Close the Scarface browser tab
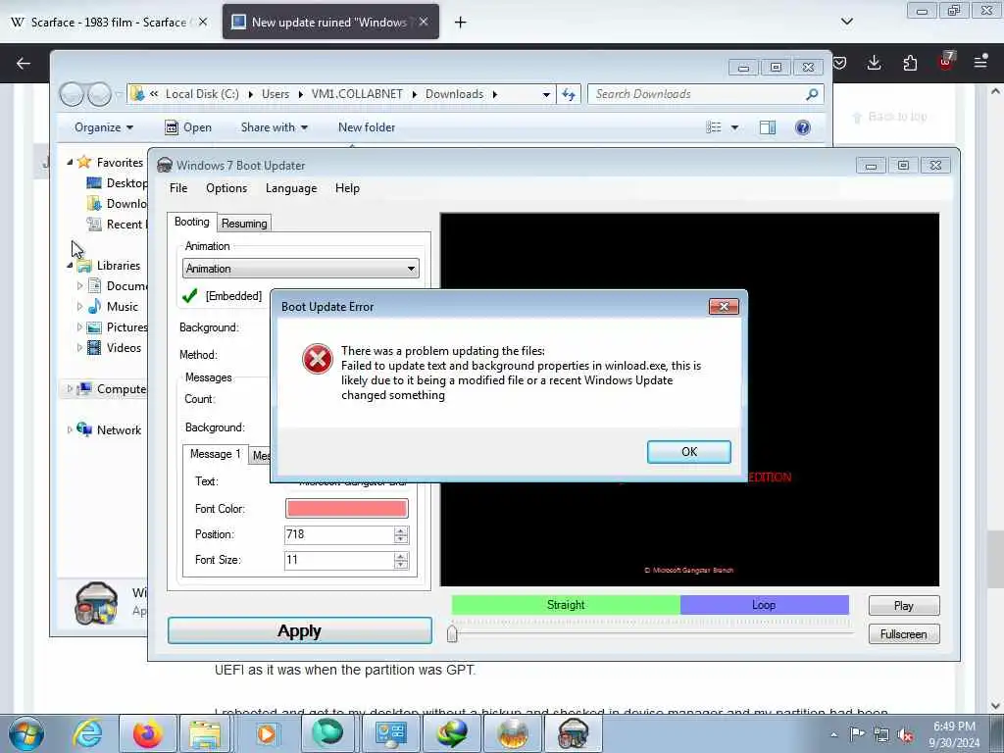This screenshot has height=753, width=1004. coord(202,22)
